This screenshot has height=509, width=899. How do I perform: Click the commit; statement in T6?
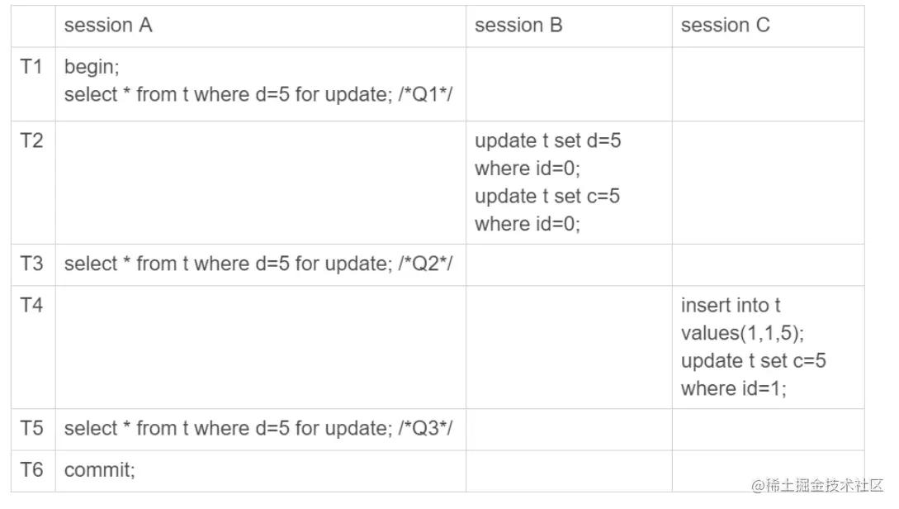click(99, 470)
